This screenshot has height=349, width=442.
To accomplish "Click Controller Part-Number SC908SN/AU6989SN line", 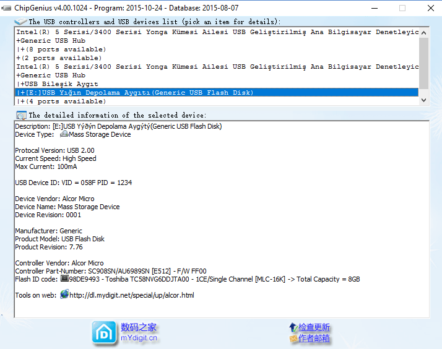I will [x=111, y=271].
